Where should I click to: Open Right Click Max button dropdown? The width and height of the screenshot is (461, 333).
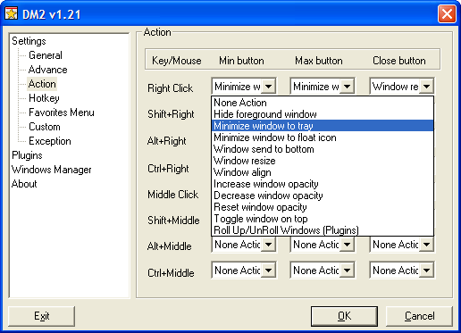point(347,87)
